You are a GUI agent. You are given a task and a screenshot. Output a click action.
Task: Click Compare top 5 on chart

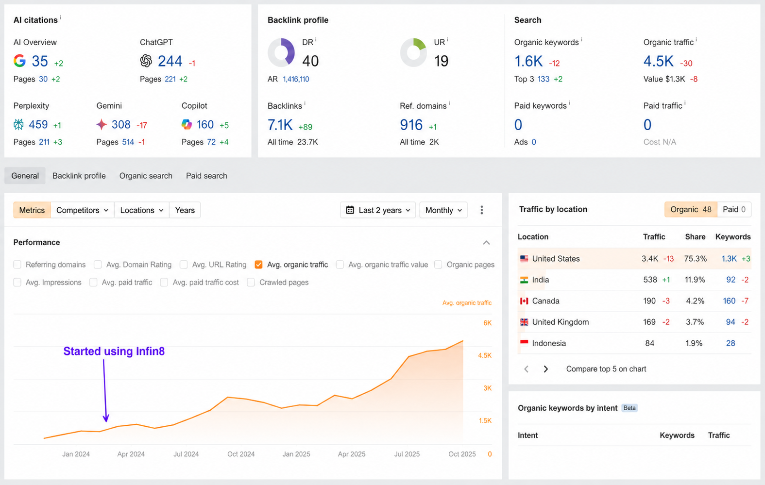coord(606,369)
